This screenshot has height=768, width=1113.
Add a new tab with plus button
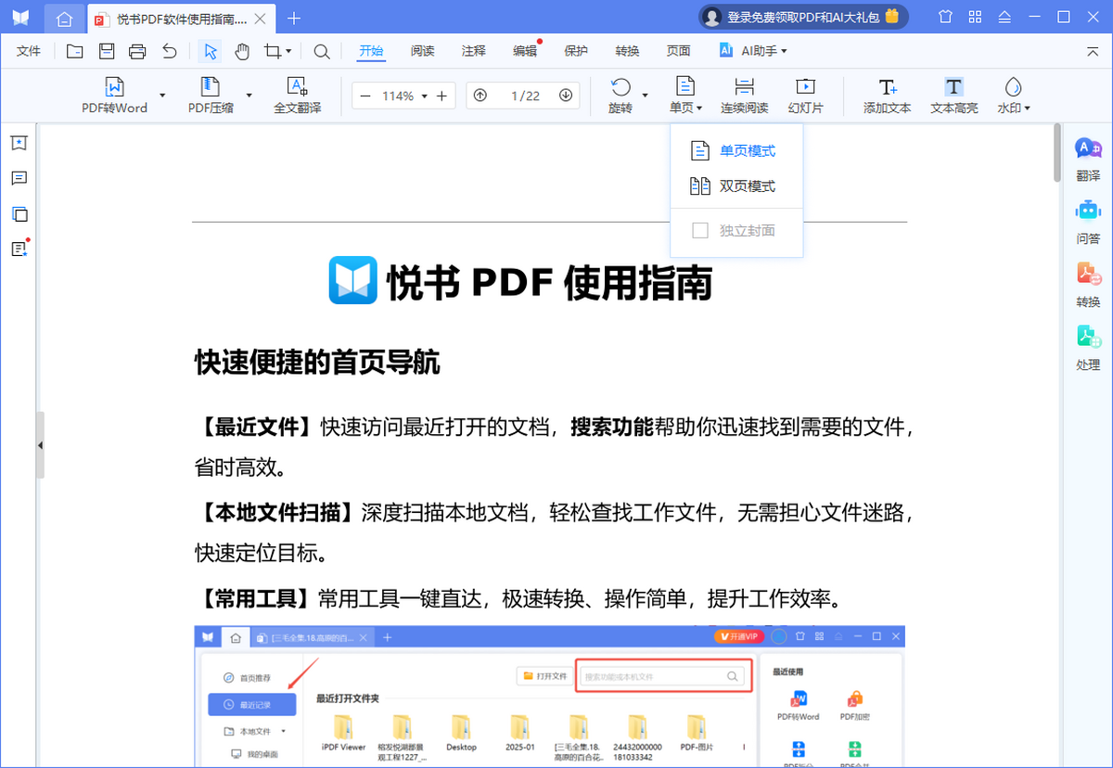tap(295, 18)
